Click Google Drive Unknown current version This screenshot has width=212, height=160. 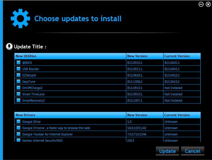pos(171,122)
